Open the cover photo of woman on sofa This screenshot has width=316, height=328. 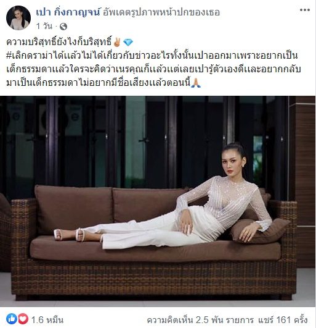pos(158,201)
